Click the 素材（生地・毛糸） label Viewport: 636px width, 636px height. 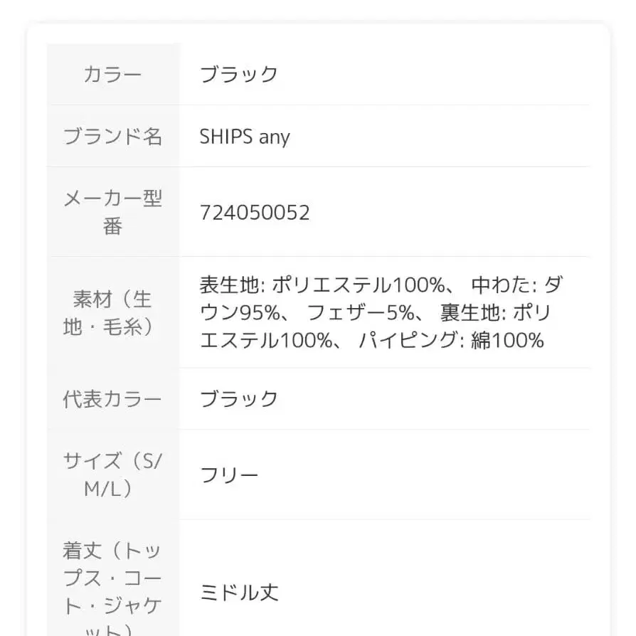tap(112, 313)
